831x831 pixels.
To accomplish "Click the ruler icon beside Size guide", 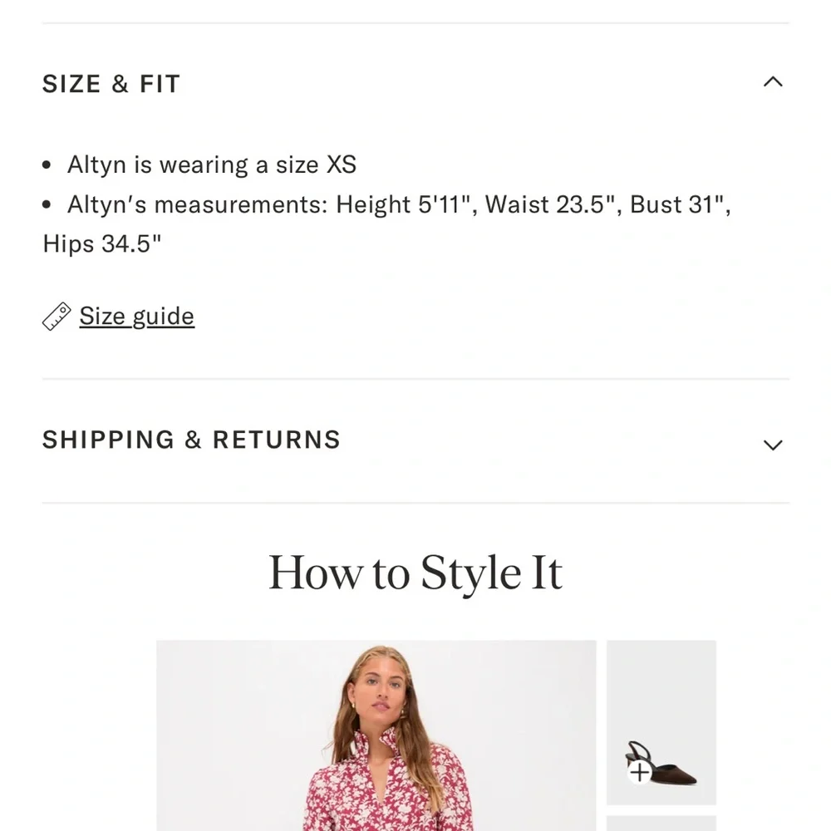I will [x=57, y=317].
